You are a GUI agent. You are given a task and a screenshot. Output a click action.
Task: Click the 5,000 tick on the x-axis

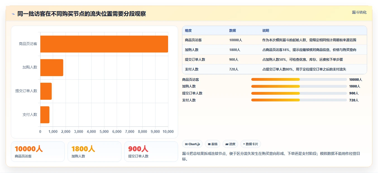(x=104, y=131)
